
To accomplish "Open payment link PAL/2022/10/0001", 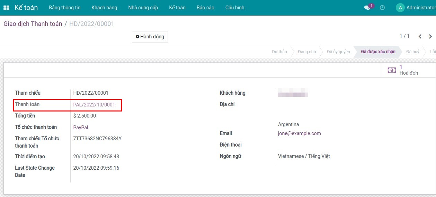I will [94, 104].
